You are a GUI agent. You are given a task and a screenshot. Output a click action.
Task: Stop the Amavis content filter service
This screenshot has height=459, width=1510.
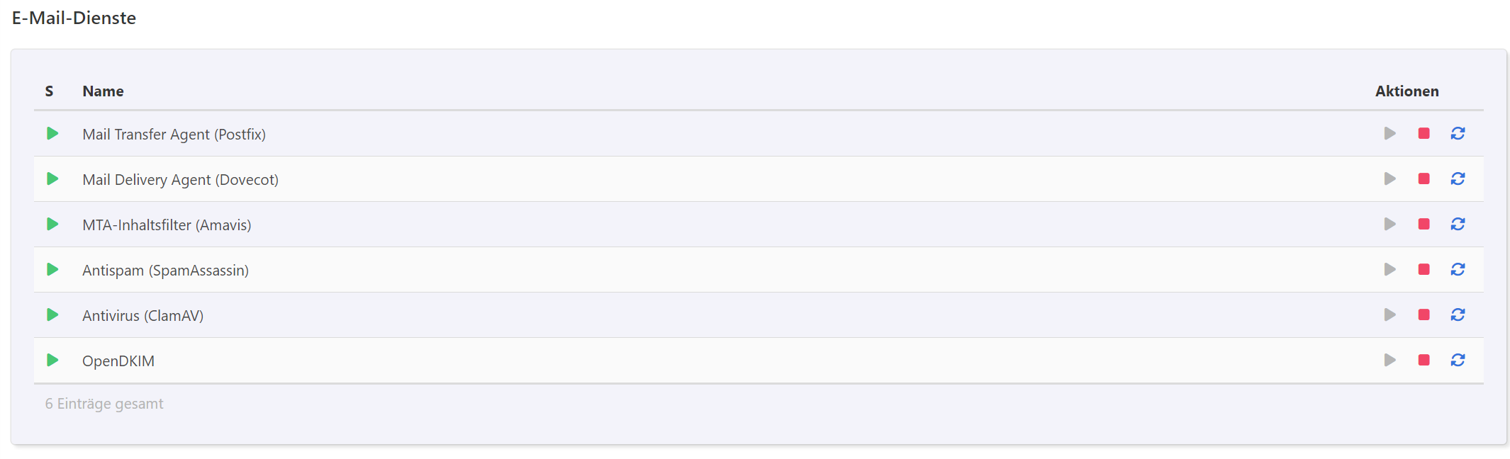[x=1424, y=225]
